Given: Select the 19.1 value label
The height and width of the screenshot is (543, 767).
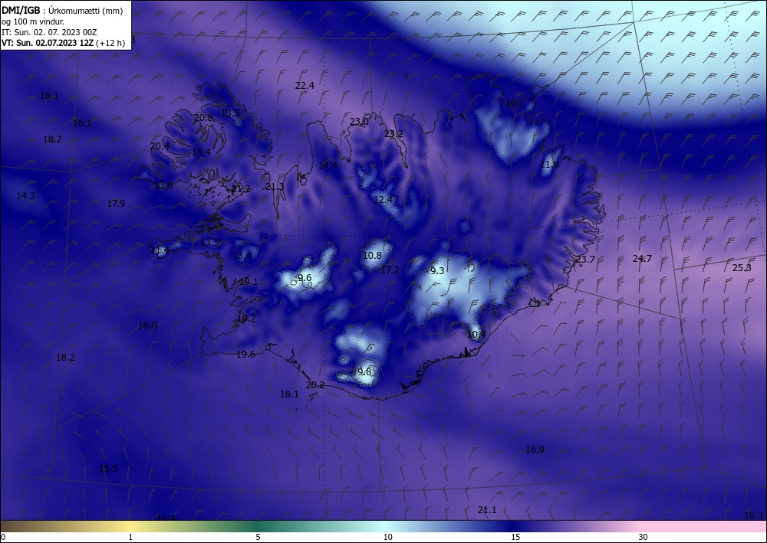Looking at the screenshot, I should (249, 281).
